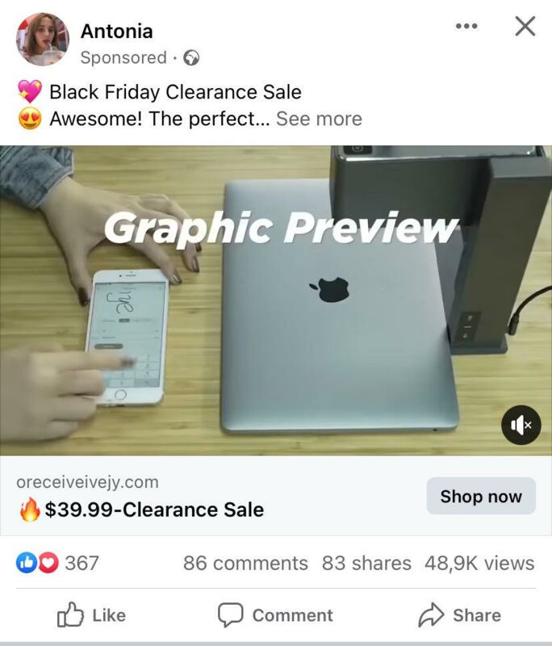Viewport: 552px width, 646px height.
Task: Open the three-dot post options menu
Action: (x=466, y=27)
